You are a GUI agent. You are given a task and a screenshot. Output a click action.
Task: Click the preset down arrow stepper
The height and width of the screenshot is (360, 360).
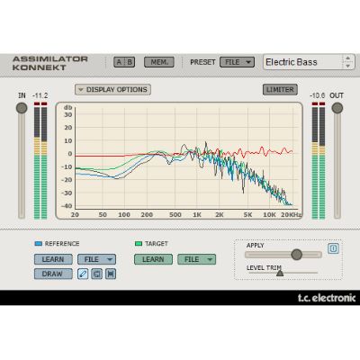pos(347,66)
